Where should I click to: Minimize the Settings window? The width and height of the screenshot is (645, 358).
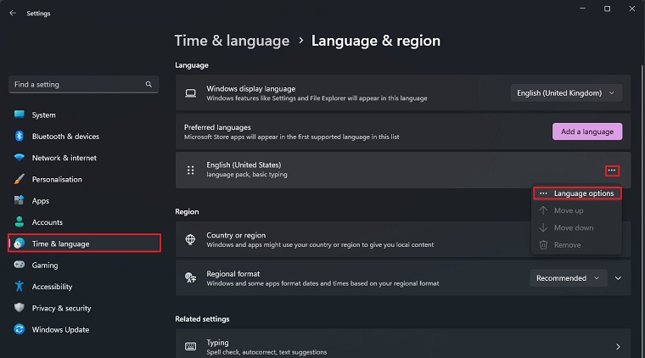pos(582,8)
